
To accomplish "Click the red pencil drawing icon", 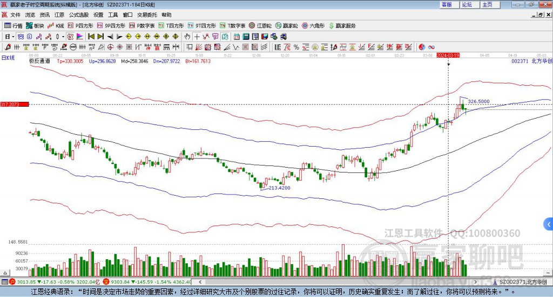I will pyautogui.click(x=8, y=47).
